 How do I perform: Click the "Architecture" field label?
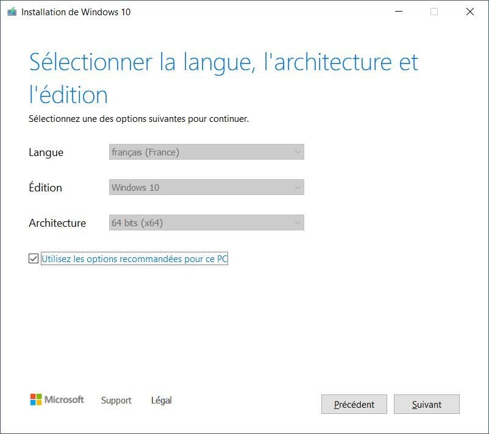(x=57, y=223)
